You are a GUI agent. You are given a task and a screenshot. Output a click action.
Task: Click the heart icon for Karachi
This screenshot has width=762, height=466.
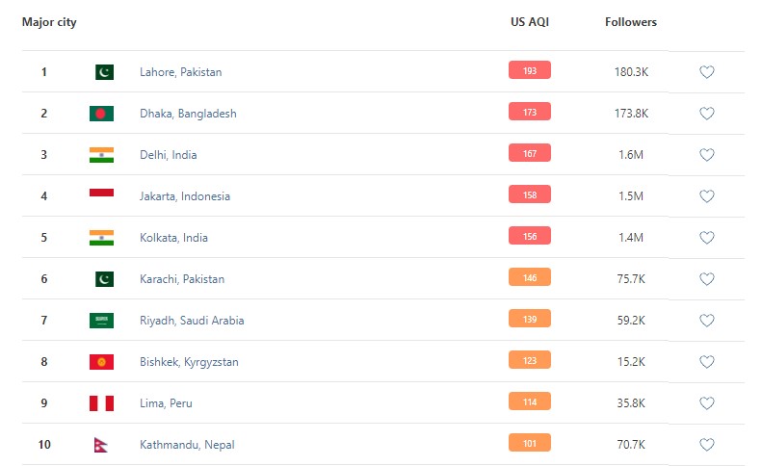706,279
